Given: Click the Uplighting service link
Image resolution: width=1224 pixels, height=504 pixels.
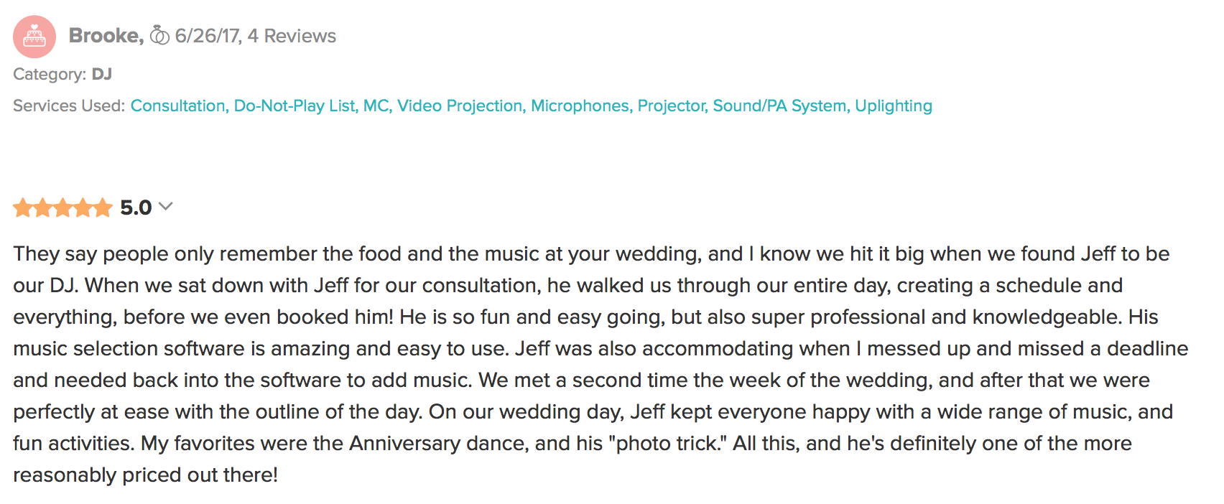Looking at the screenshot, I should (894, 106).
